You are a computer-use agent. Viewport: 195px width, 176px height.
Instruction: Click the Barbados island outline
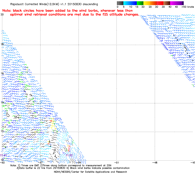coord(8,115)
